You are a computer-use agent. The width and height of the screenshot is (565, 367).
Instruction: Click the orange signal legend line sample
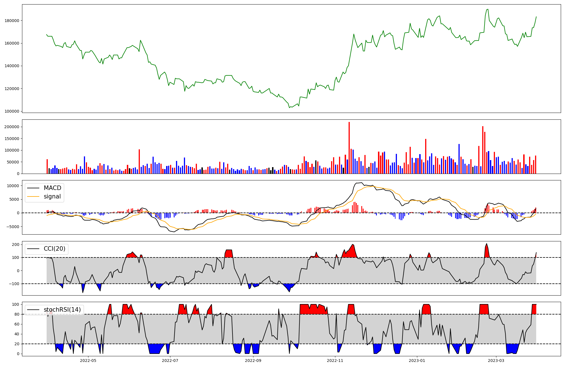coord(34,196)
